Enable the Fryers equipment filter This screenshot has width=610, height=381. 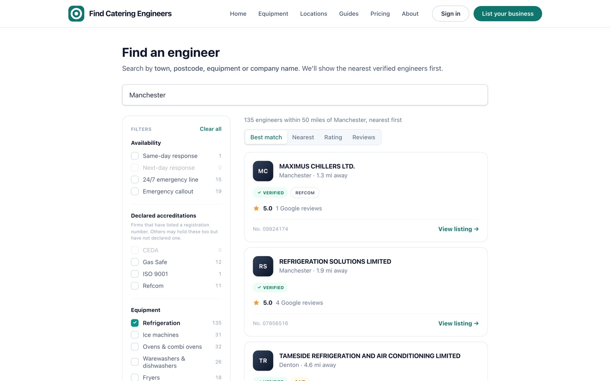pos(135,378)
